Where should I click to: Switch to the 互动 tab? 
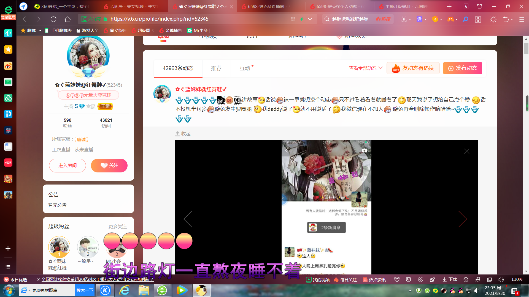coord(245,68)
